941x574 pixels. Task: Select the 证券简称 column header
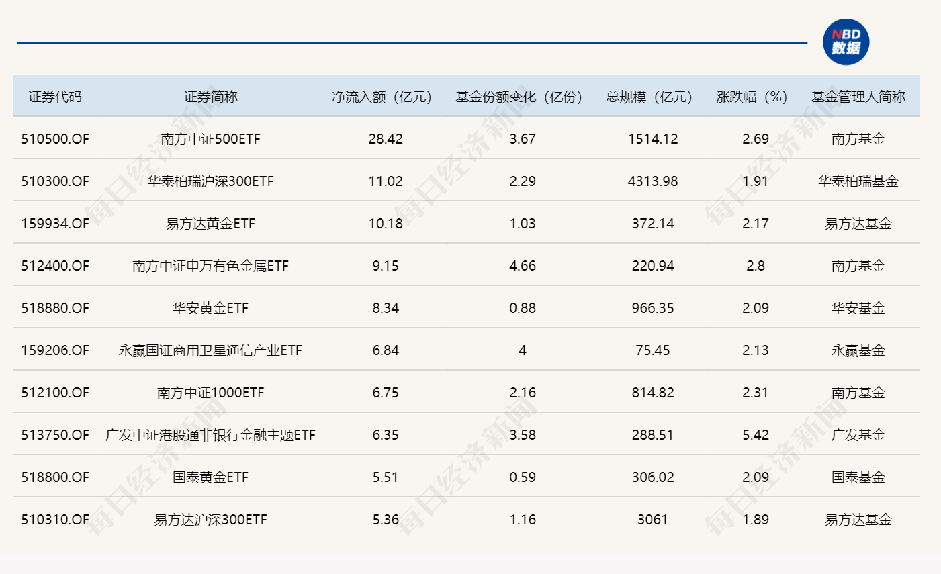[x=210, y=97]
